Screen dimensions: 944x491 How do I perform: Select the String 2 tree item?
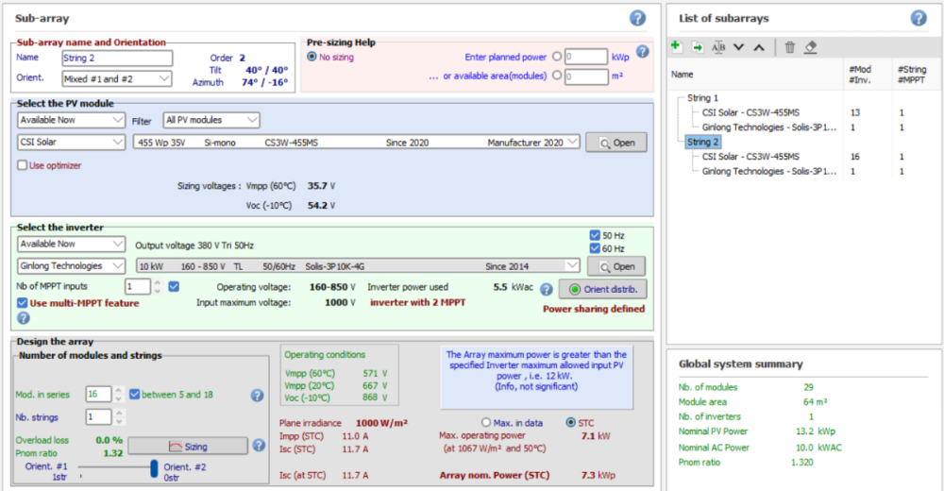703,142
